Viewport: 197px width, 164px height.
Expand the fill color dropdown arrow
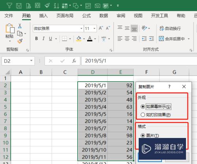pyautogui.click(x=84, y=39)
